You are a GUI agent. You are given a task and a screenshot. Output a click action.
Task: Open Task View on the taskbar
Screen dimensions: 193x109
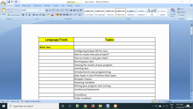70,106
